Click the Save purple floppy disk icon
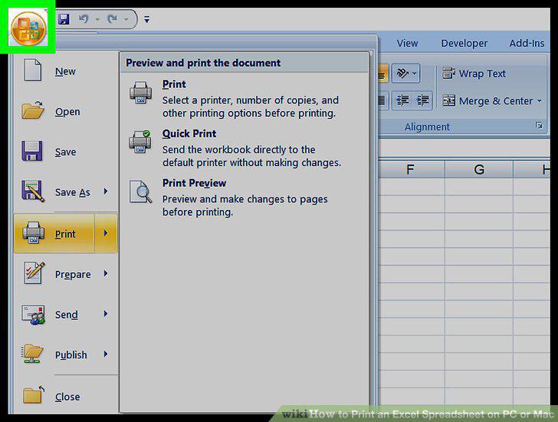 32,151
